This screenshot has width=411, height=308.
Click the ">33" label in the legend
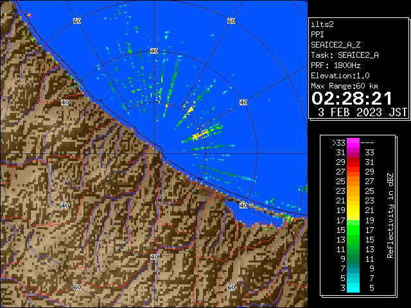click(x=338, y=143)
